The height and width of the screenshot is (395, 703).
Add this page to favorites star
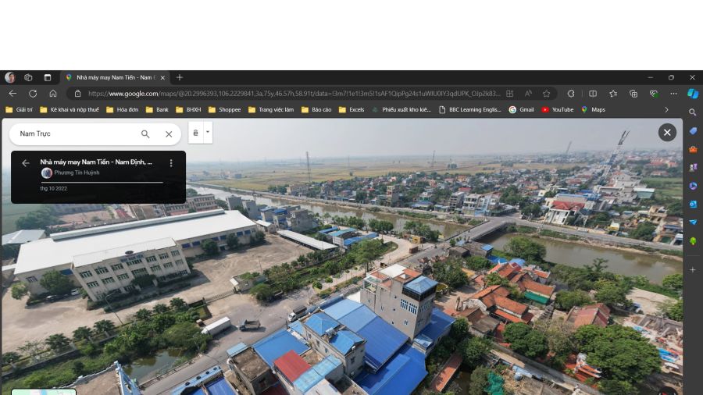546,94
